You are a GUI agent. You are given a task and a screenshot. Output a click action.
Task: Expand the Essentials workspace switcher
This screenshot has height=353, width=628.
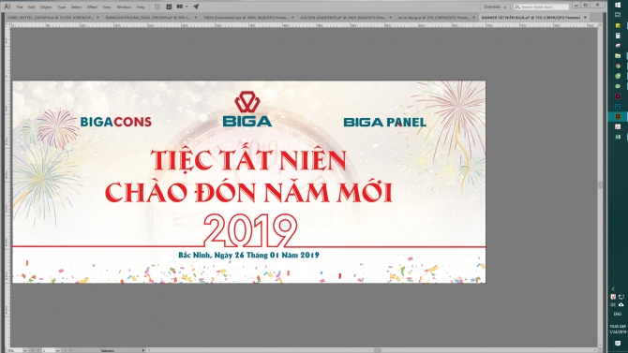click(x=495, y=7)
